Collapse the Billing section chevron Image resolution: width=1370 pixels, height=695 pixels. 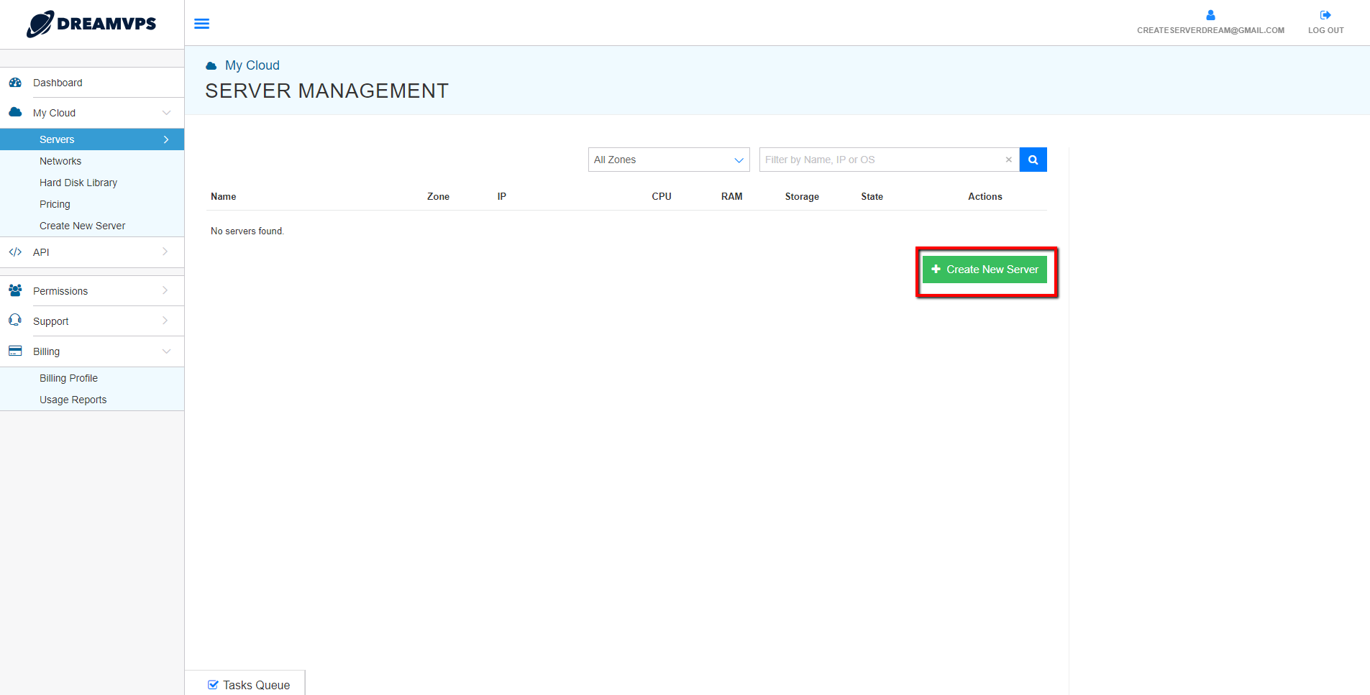(166, 351)
